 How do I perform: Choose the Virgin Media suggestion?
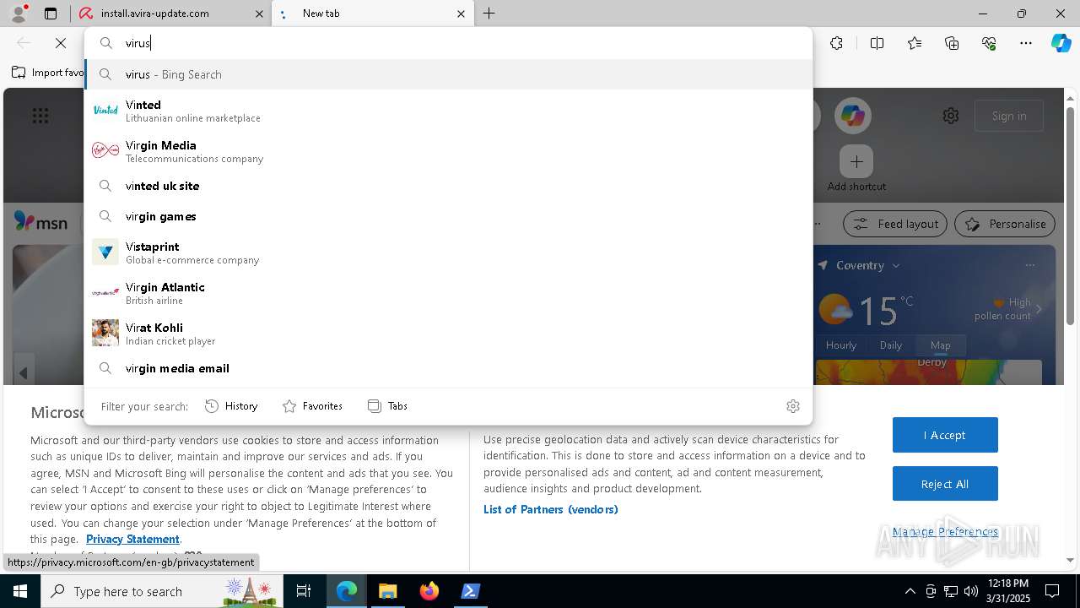coord(448,151)
